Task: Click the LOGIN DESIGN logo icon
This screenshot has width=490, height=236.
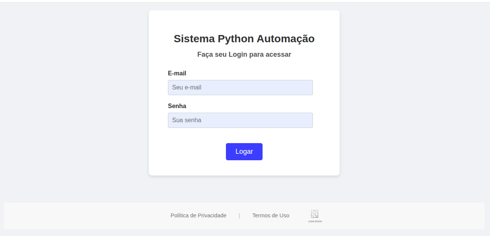Action: tap(314, 213)
